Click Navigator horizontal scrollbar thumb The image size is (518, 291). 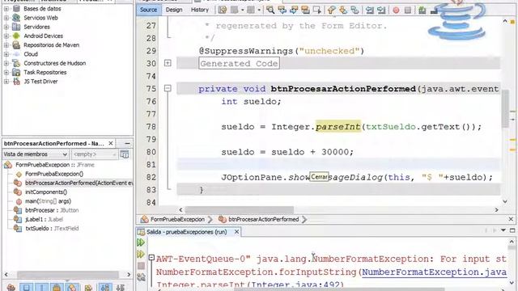(68, 275)
